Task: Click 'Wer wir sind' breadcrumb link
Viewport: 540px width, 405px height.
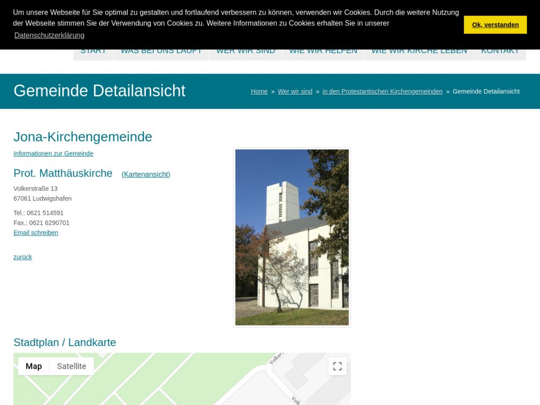Action: pos(295,92)
